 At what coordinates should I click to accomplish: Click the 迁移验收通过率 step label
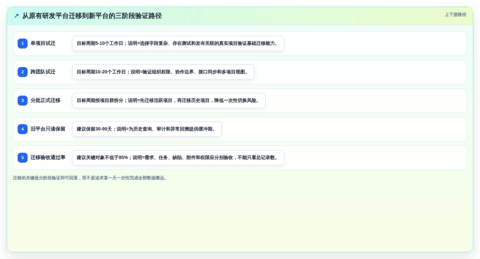(48, 158)
